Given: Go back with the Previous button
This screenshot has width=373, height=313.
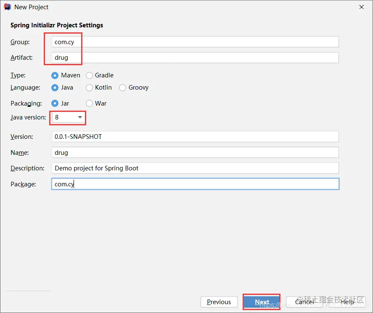Looking at the screenshot, I should pos(219,302).
